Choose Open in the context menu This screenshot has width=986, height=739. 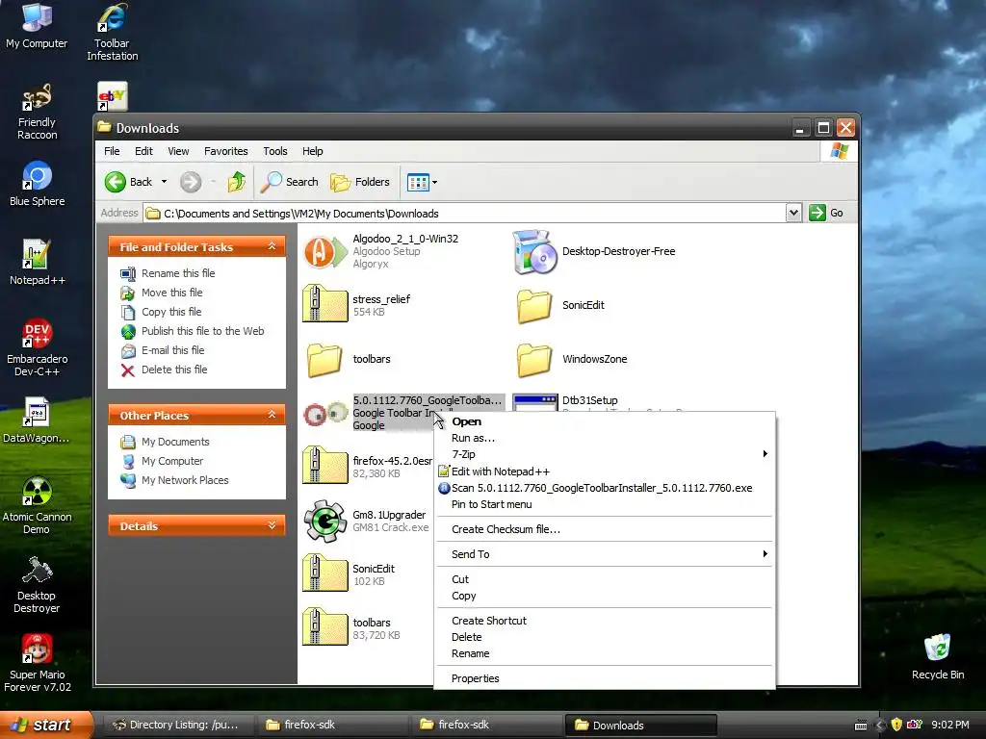pyautogui.click(x=605, y=421)
